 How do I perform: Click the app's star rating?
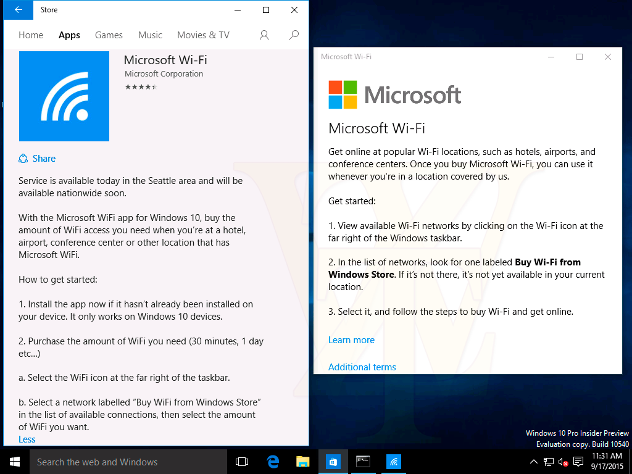141,87
